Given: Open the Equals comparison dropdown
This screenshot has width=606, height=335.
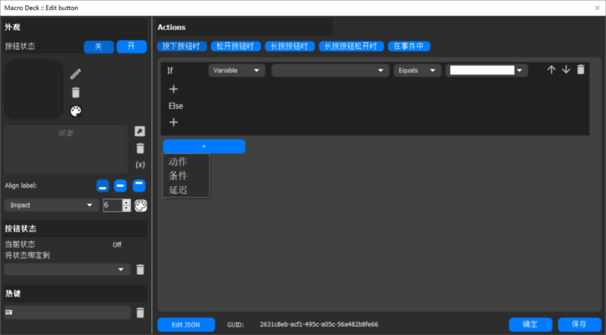Looking at the screenshot, I should point(417,71).
